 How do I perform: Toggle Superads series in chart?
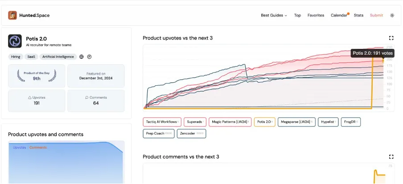coord(195,122)
